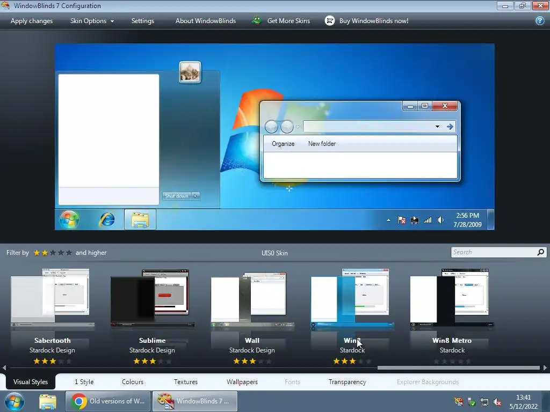
Task: Click Start orb in the skin preview
Action: (69, 219)
